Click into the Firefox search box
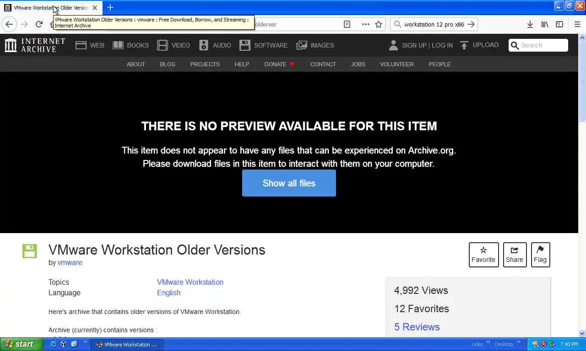Viewport: 586px width, 351px height. 434,24
